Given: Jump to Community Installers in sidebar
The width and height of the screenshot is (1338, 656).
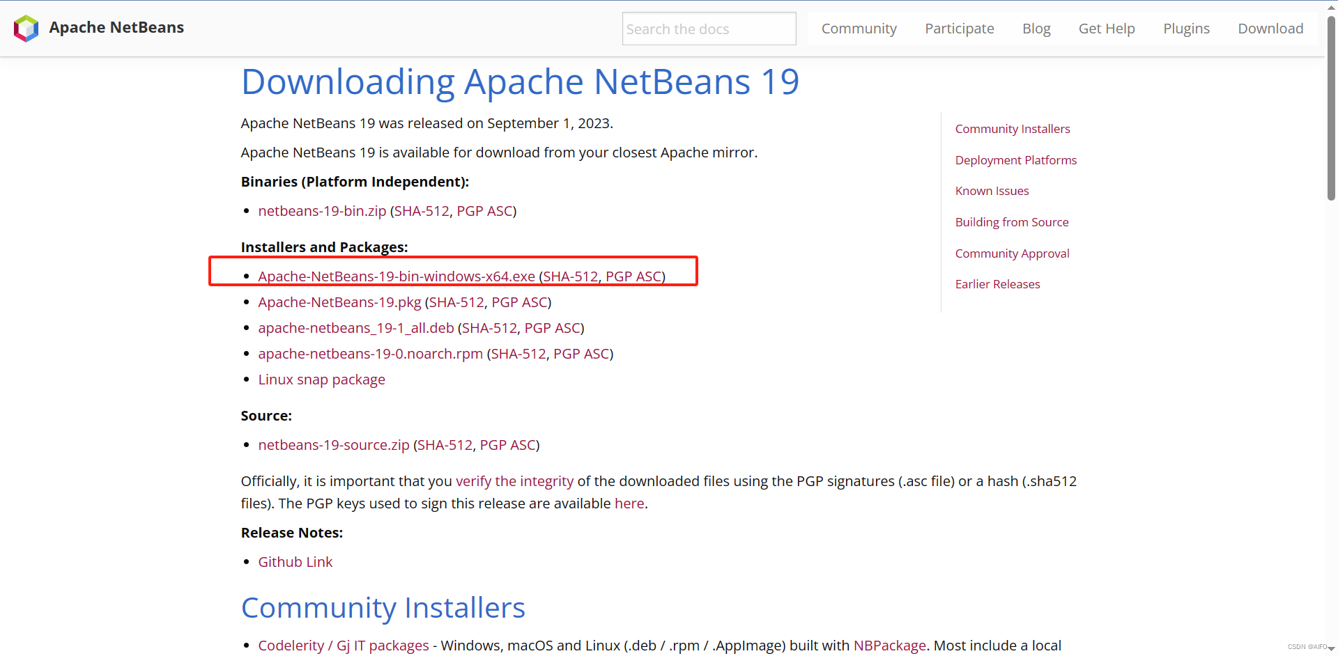Looking at the screenshot, I should point(1013,129).
